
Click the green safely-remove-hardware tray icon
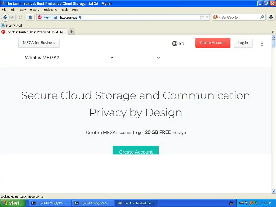[x=256, y=203]
